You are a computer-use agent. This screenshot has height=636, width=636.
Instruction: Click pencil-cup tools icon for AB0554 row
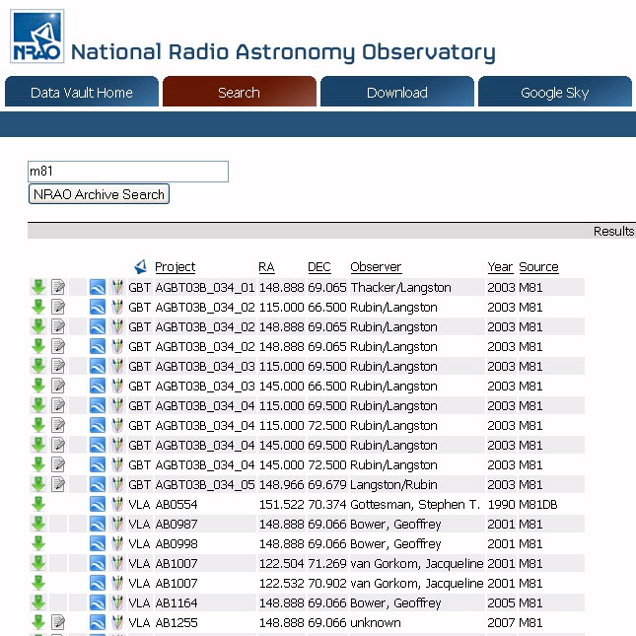pos(117,504)
